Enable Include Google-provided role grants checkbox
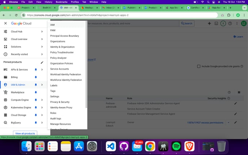Screen dimensions: 248x155 coord(199,66)
